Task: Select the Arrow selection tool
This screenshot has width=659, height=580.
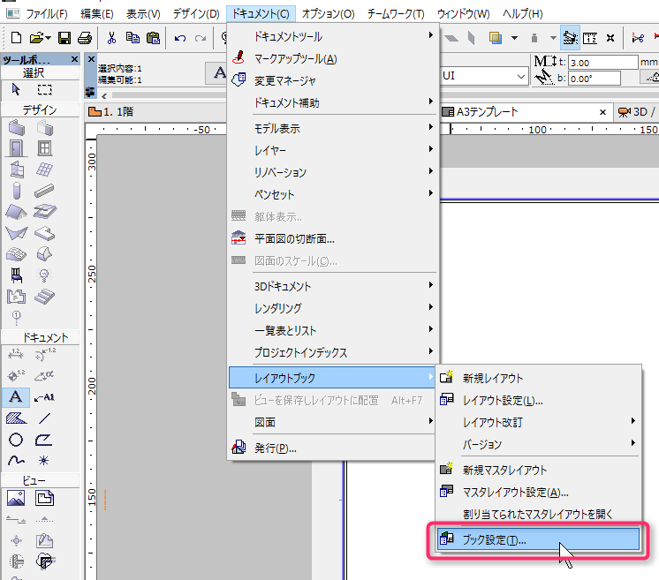Action: [x=16, y=89]
